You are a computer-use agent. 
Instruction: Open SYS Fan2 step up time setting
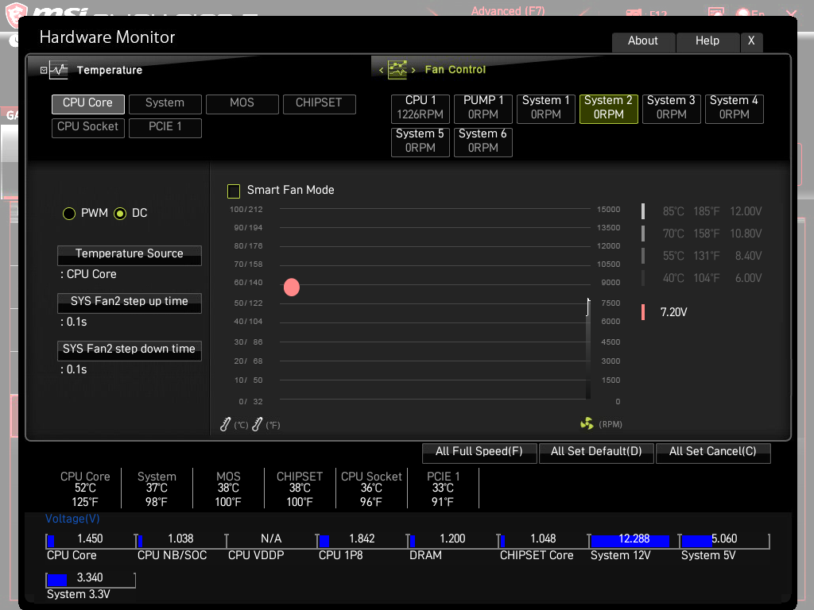[130, 303]
